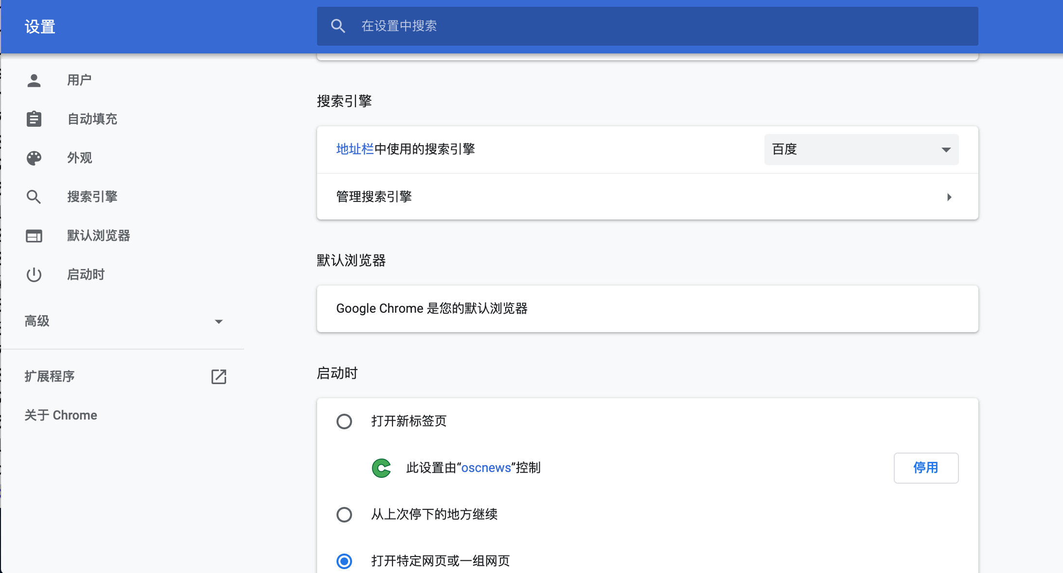
Task: Select the 打开特定网页或一组网页 radio option
Action: click(344, 561)
